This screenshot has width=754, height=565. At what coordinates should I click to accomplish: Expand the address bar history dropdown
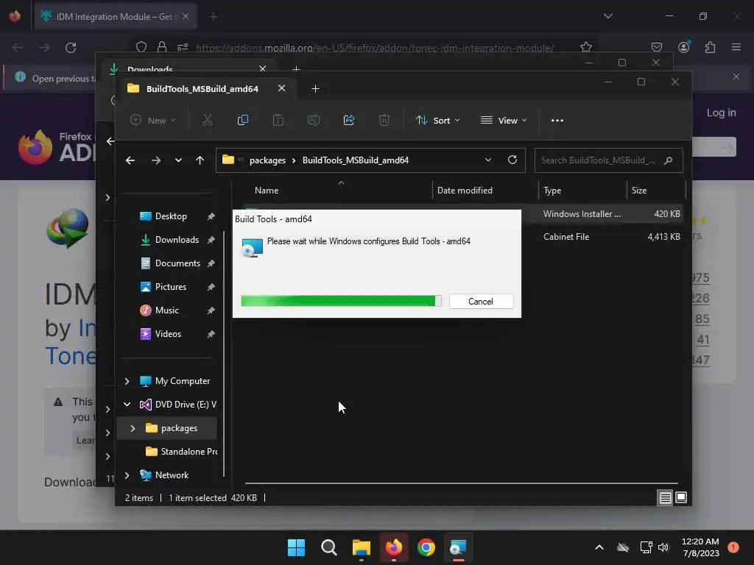click(488, 160)
